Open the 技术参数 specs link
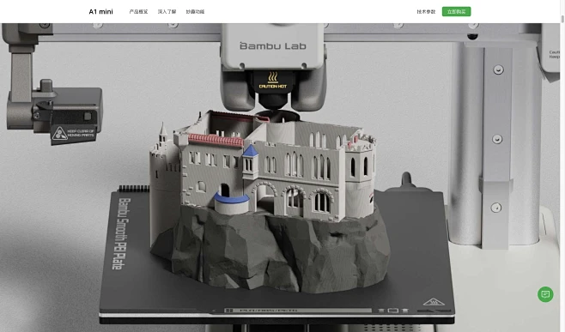 pos(426,11)
